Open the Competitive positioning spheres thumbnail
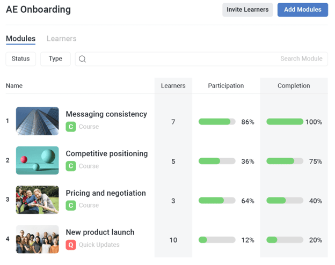Viewport: 335px width, 265px height. click(x=38, y=160)
